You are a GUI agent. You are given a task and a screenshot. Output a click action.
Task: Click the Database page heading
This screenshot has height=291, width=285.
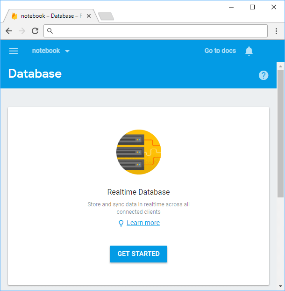point(35,73)
